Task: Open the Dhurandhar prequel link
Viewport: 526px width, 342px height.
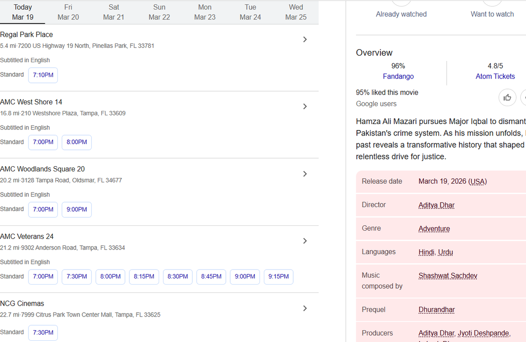Action: [437, 310]
